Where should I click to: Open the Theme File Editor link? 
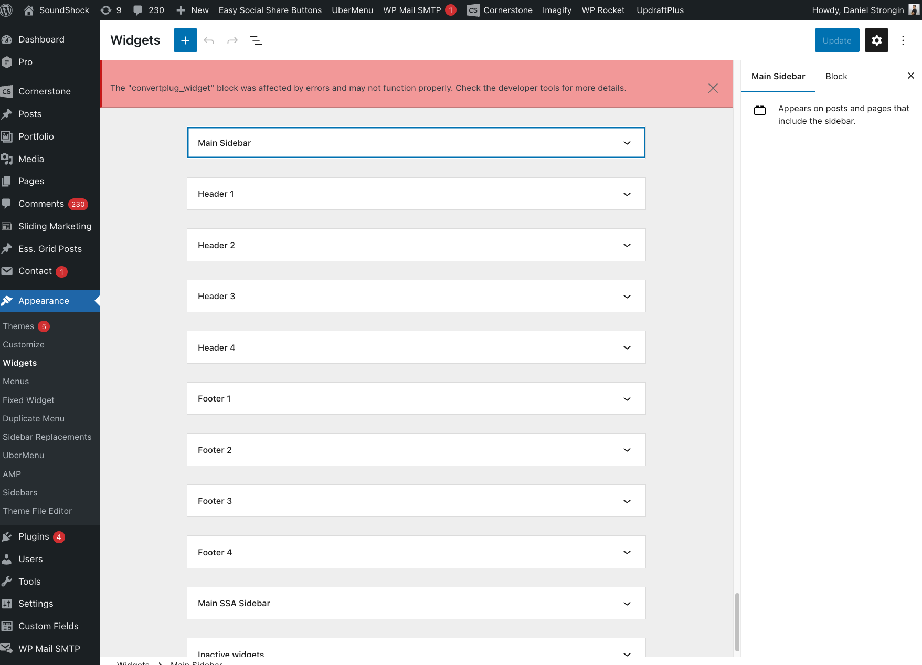pos(37,511)
